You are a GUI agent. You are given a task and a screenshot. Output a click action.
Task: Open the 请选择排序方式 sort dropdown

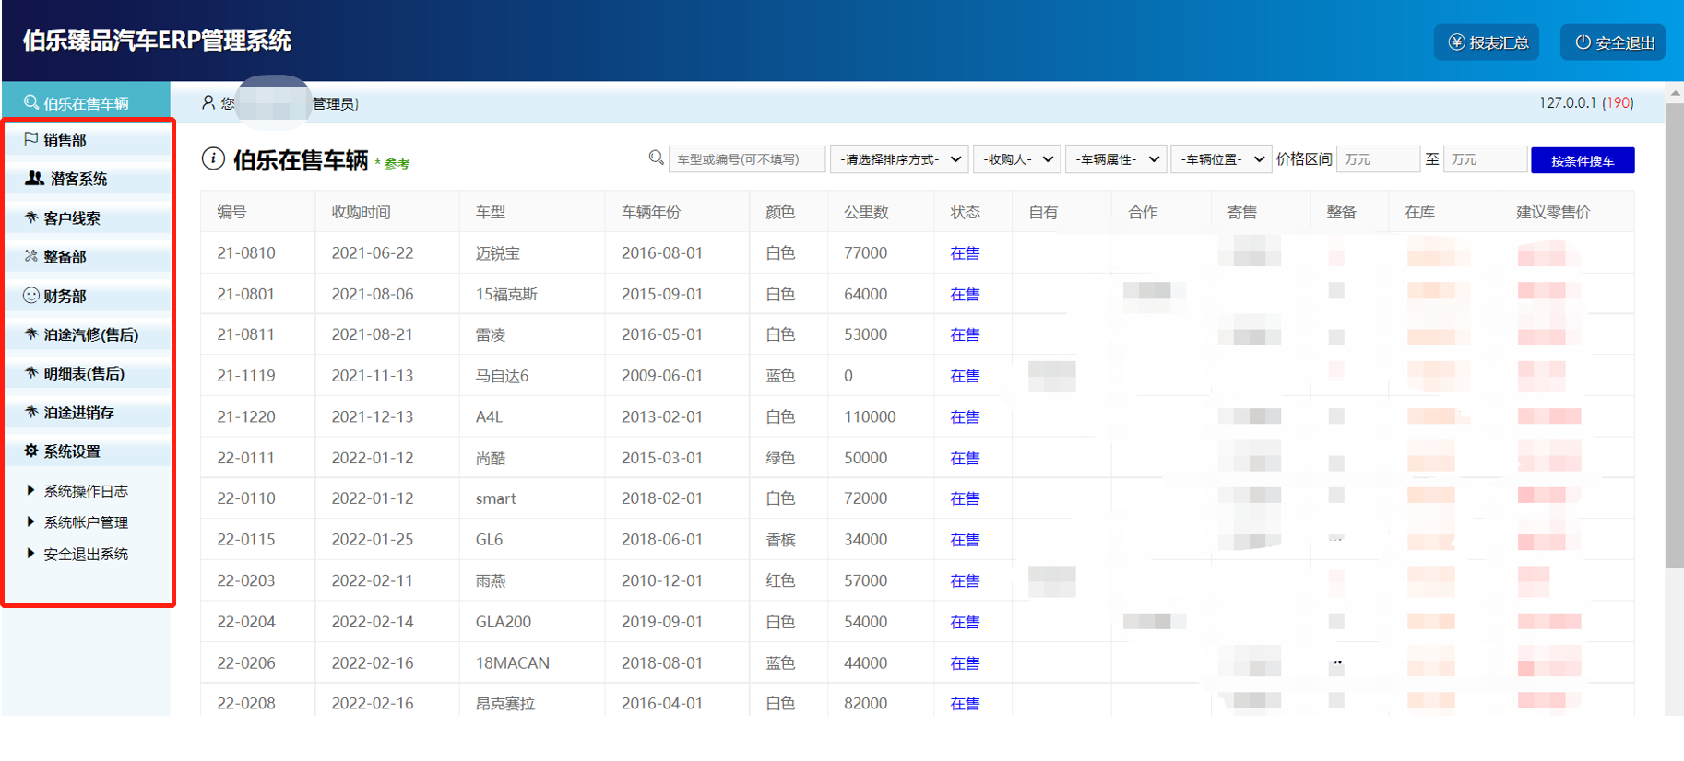pyautogui.click(x=898, y=159)
